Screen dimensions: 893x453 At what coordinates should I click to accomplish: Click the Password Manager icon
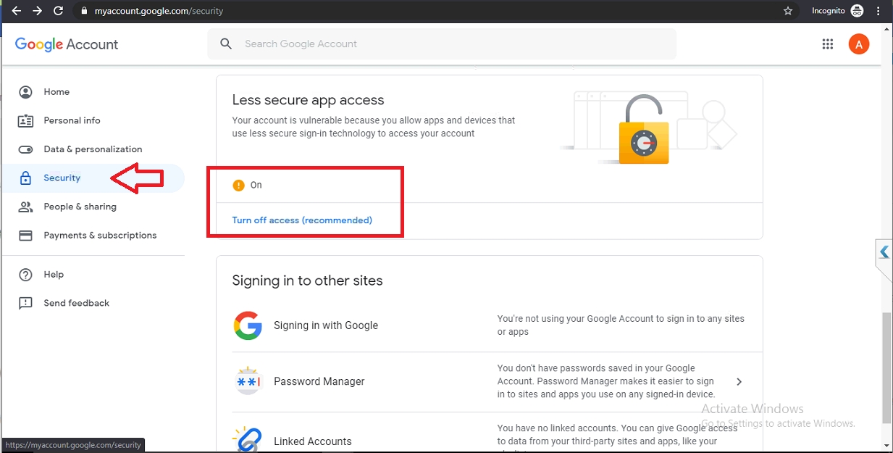coord(248,381)
